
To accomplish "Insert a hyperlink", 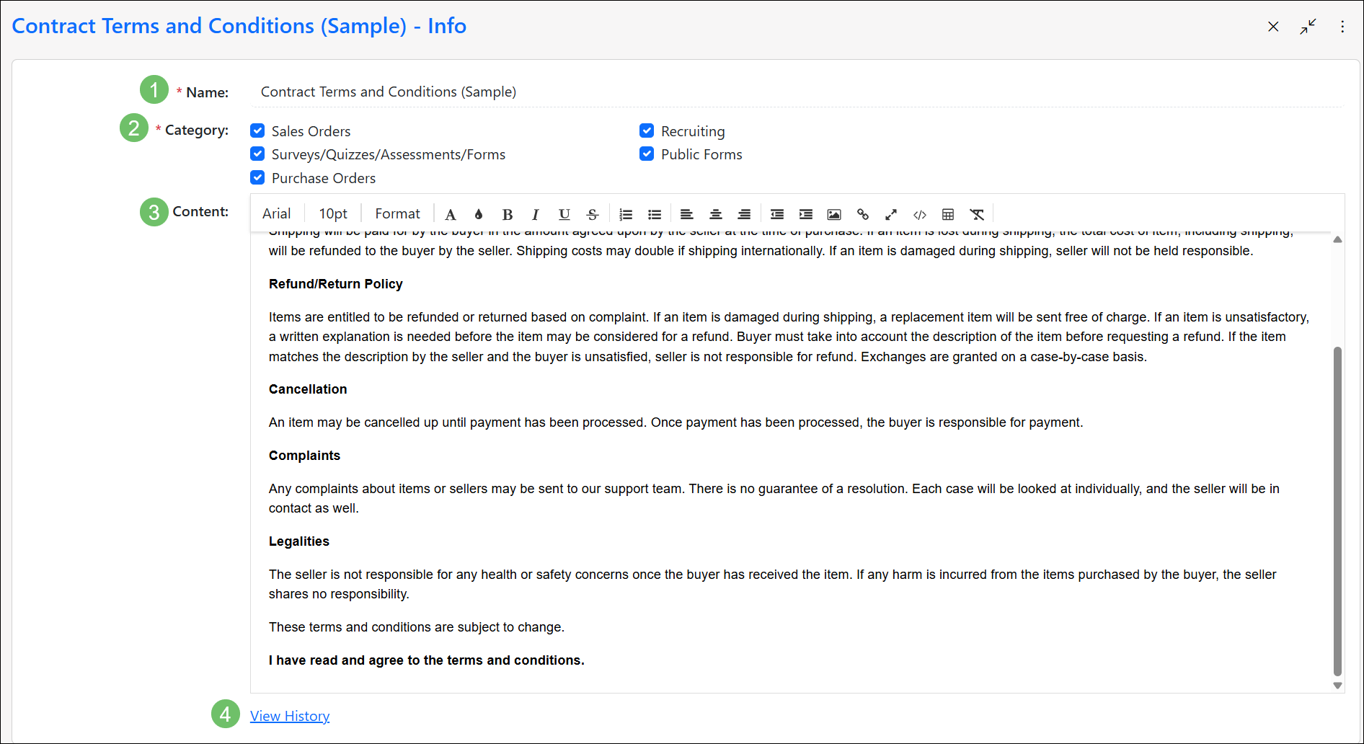I will (x=863, y=214).
